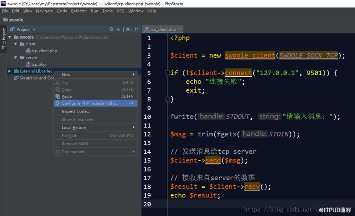
Task: Hide the Project tool window icon
Action: [137, 29]
